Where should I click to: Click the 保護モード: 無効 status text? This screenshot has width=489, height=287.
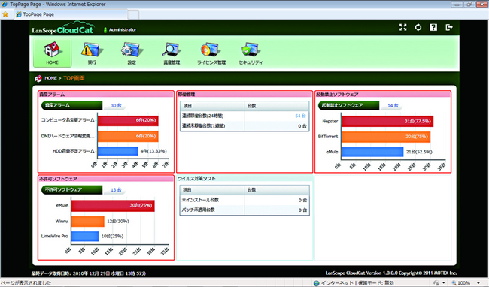point(376,283)
